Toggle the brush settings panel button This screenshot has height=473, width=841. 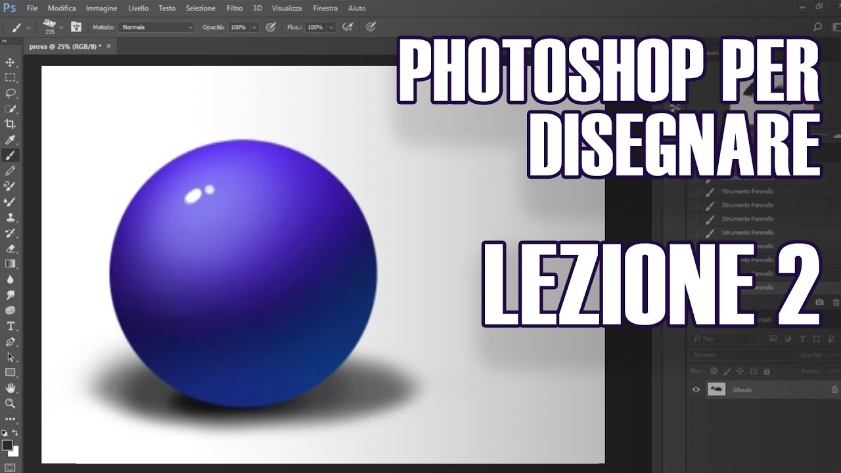pos(76,27)
